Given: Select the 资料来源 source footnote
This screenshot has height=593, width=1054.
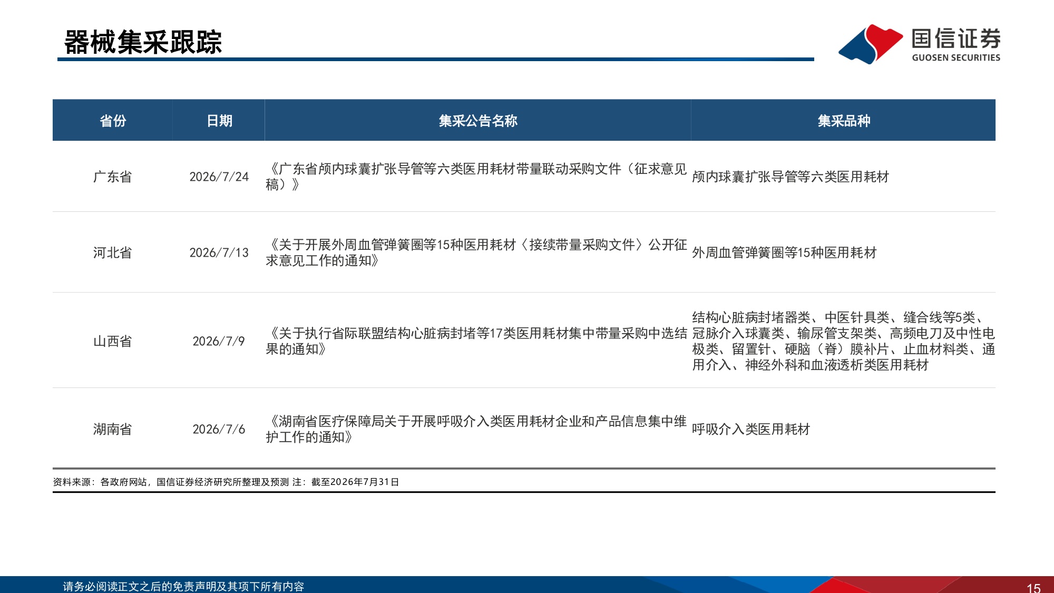Looking at the screenshot, I should point(226,482).
